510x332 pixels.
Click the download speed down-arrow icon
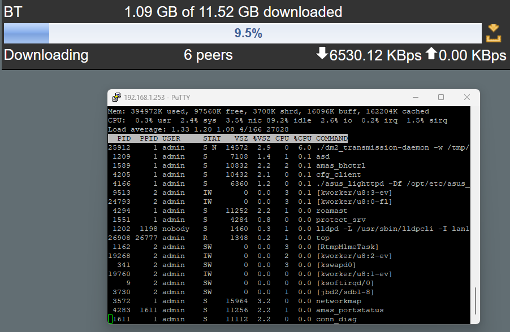tap(322, 53)
